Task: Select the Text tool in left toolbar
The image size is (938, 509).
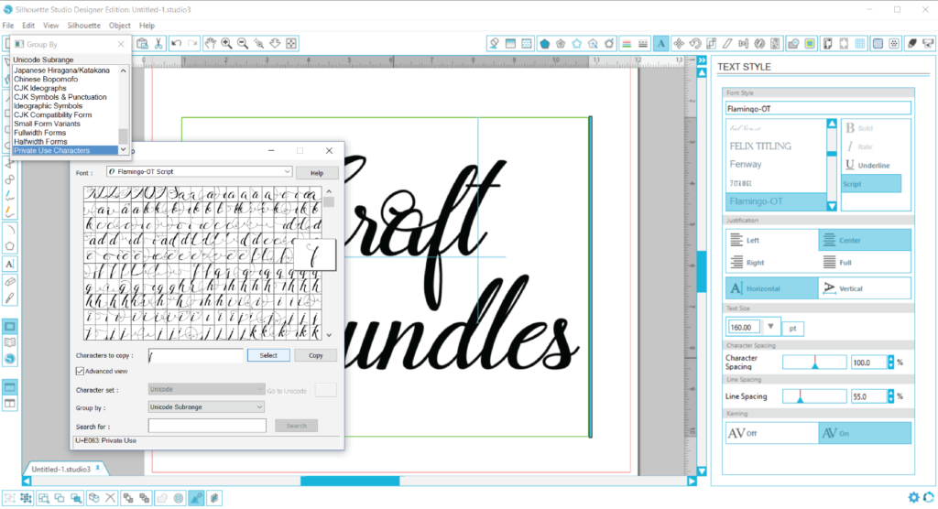Action: 9,264
